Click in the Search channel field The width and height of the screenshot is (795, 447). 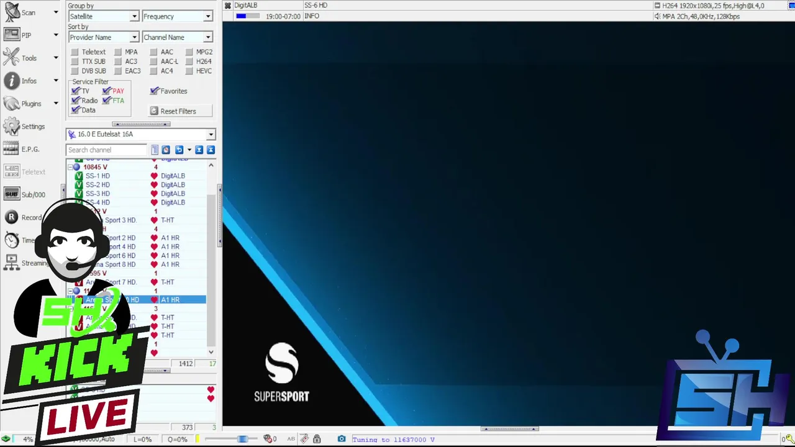tap(106, 150)
